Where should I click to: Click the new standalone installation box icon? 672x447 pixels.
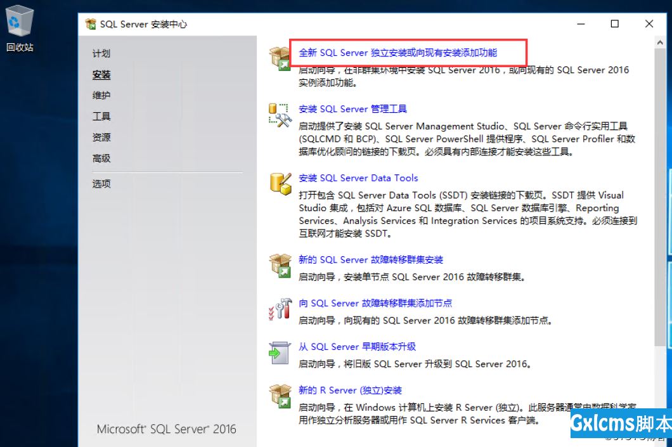(x=280, y=58)
